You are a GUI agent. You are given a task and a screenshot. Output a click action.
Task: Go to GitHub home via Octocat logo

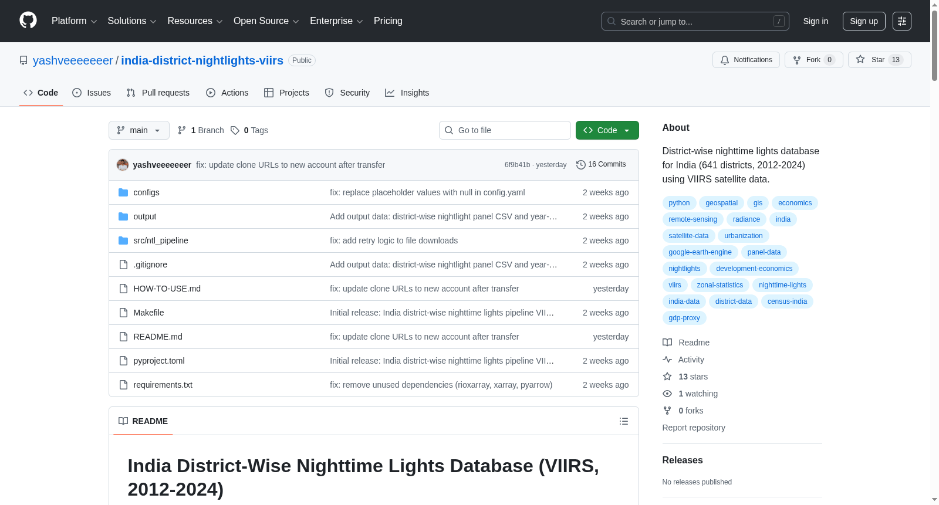[28, 21]
